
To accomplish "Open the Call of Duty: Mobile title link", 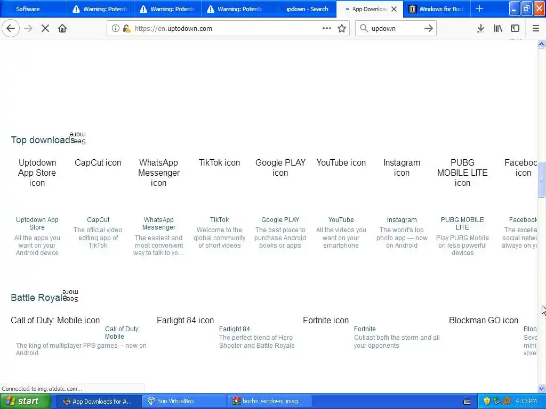I will point(122,332).
